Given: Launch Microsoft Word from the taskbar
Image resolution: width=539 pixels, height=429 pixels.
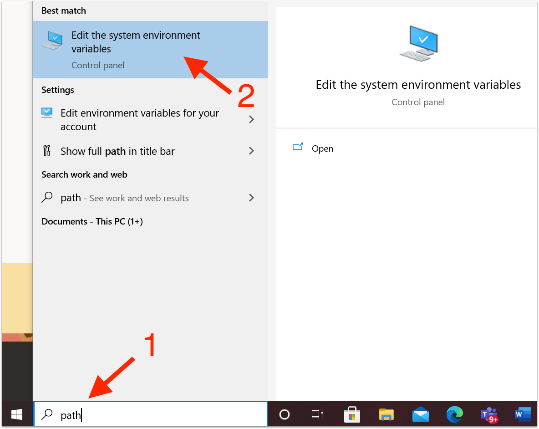Looking at the screenshot, I should [x=523, y=414].
